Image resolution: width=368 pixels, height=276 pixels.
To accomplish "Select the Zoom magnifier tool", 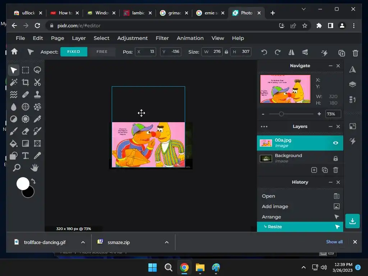I will (x=17, y=168).
